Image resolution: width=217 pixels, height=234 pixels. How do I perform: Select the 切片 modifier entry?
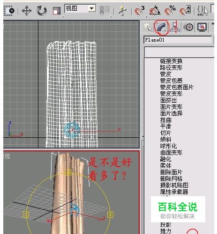(165, 133)
